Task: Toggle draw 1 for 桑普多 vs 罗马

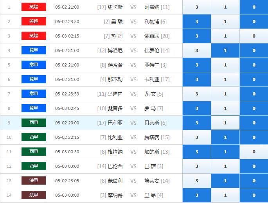Action: click(225, 108)
